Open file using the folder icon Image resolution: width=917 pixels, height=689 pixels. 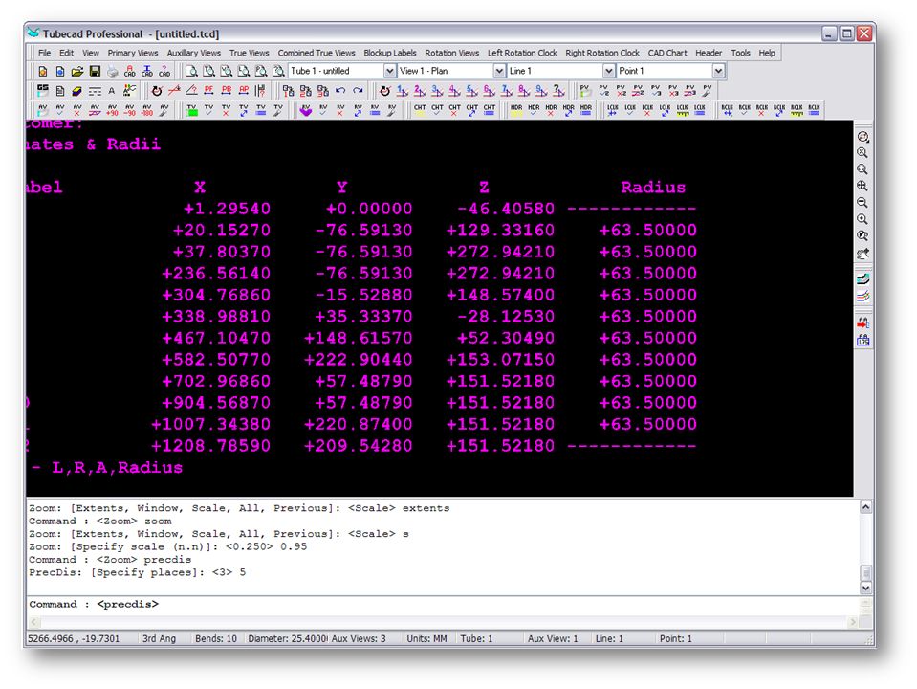pos(77,71)
